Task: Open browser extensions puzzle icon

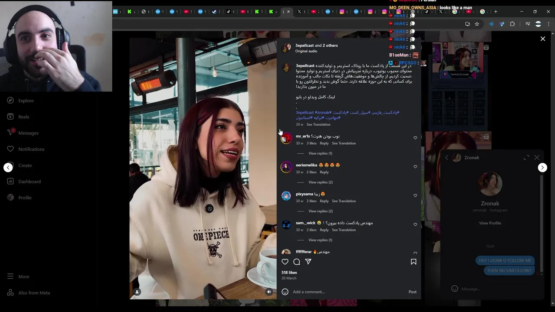Action: tap(513, 24)
